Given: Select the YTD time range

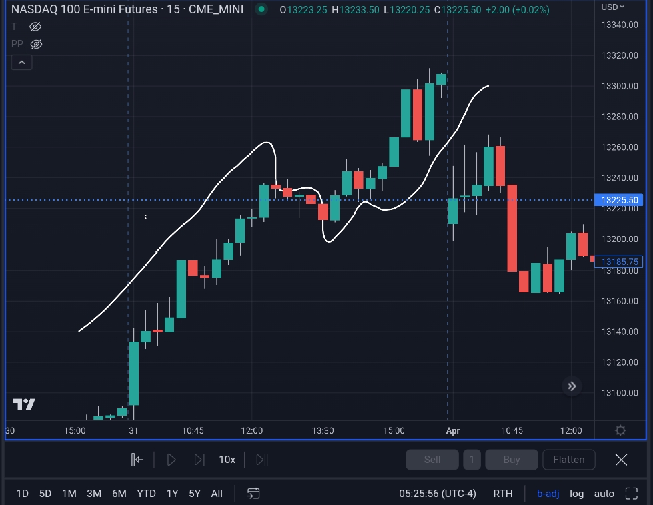Looking at the screenshot, I should pos(146,494).
